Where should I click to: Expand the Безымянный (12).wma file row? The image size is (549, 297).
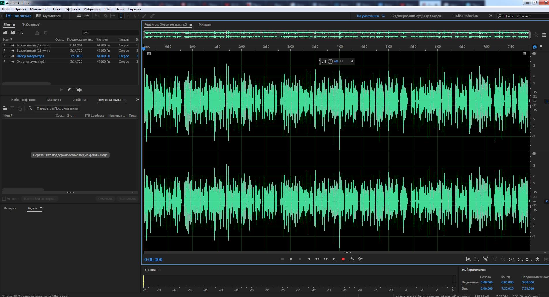tap(4, 45)
